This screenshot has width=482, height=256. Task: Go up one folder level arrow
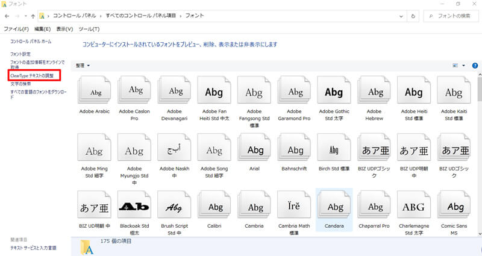click(x=33, y=16)
